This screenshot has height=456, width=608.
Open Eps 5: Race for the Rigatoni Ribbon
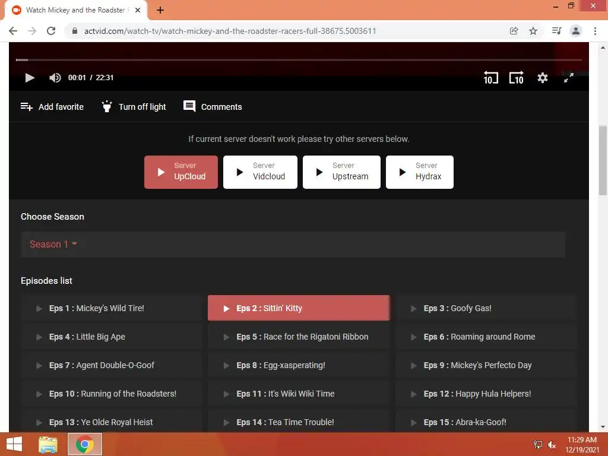(x=299, y=337)
